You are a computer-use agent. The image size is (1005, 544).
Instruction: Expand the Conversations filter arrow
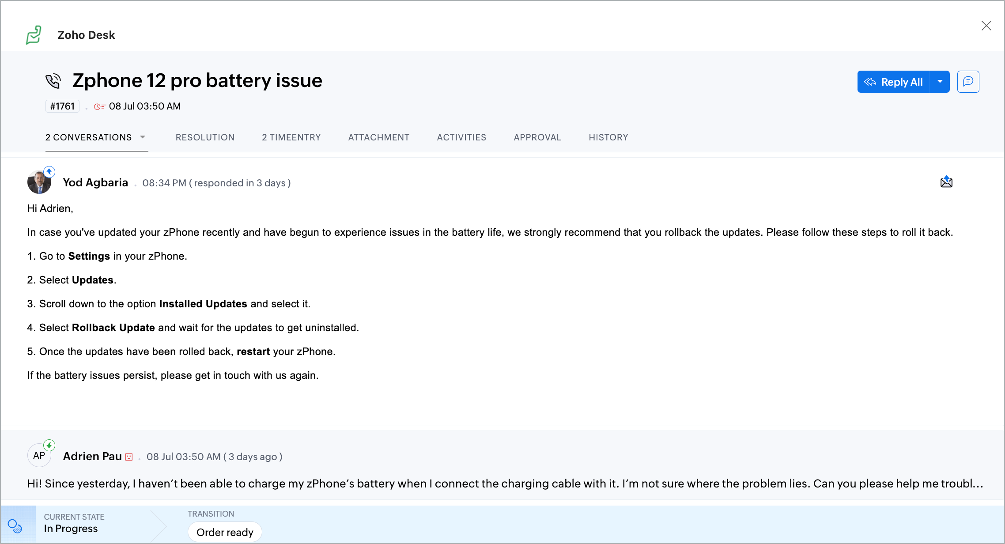coord(143,137)
